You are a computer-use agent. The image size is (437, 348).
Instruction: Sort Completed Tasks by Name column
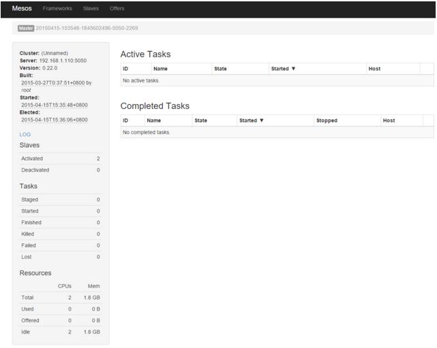pyautogui.click(x=154, y=121)
